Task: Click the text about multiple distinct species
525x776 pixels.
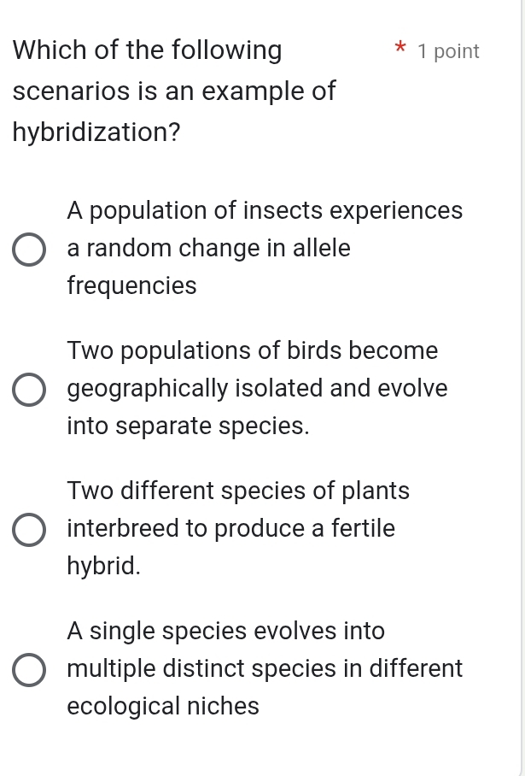Action: 265,668
